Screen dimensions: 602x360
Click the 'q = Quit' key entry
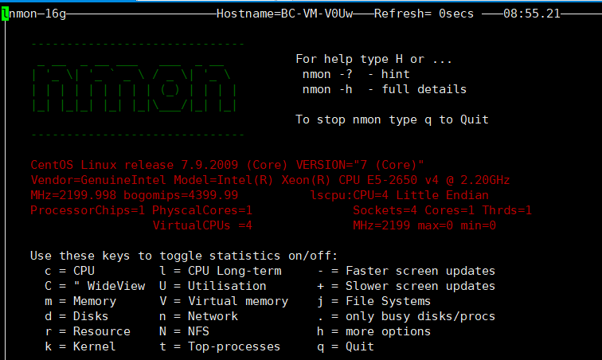click(346, 346)
